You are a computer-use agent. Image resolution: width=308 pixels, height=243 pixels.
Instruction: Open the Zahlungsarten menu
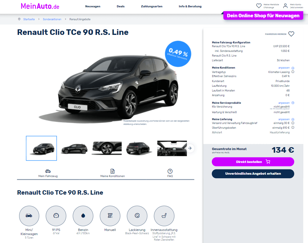pos(152,6)
